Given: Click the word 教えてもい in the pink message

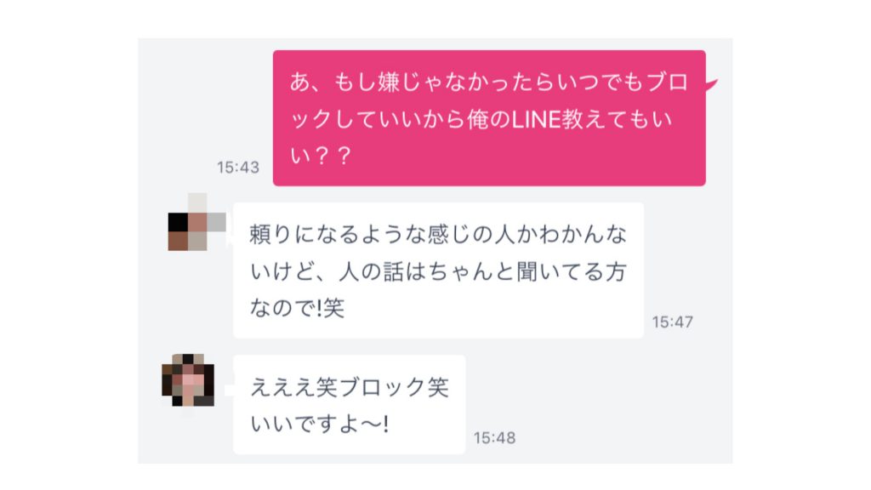Looking at the screenshot, I should [618, 119].
